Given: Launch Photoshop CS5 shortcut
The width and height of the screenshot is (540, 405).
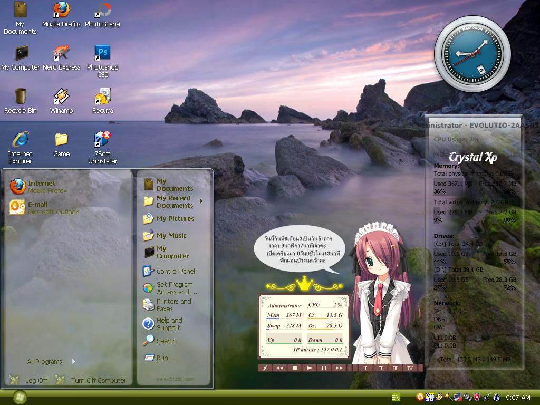Looking at the screenshot, I should click(x=102, y=61).
